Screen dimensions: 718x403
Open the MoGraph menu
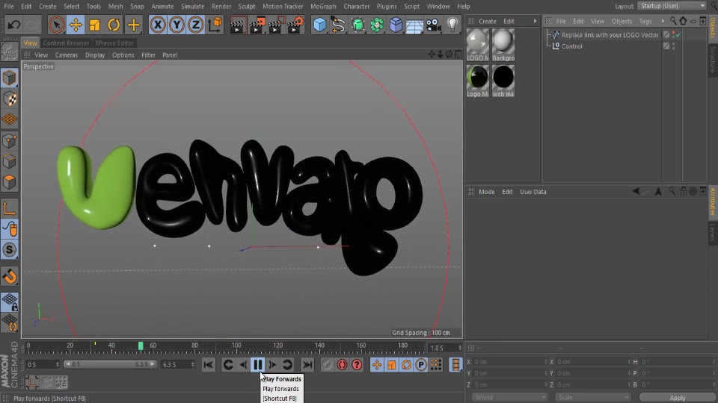(x=323, y=6)
